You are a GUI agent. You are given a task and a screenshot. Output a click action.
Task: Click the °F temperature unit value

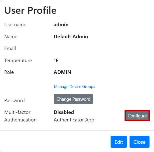56,60
